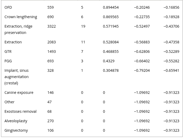The height and width of the screenshot is (138, 183).
Task: Select the Canine exposure row label
Action: (19, 93)
